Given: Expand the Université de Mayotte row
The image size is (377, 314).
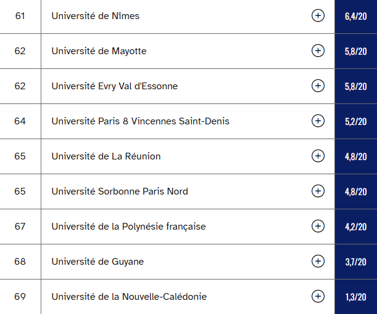Looking at the screenshot, I should click(318, 51).
